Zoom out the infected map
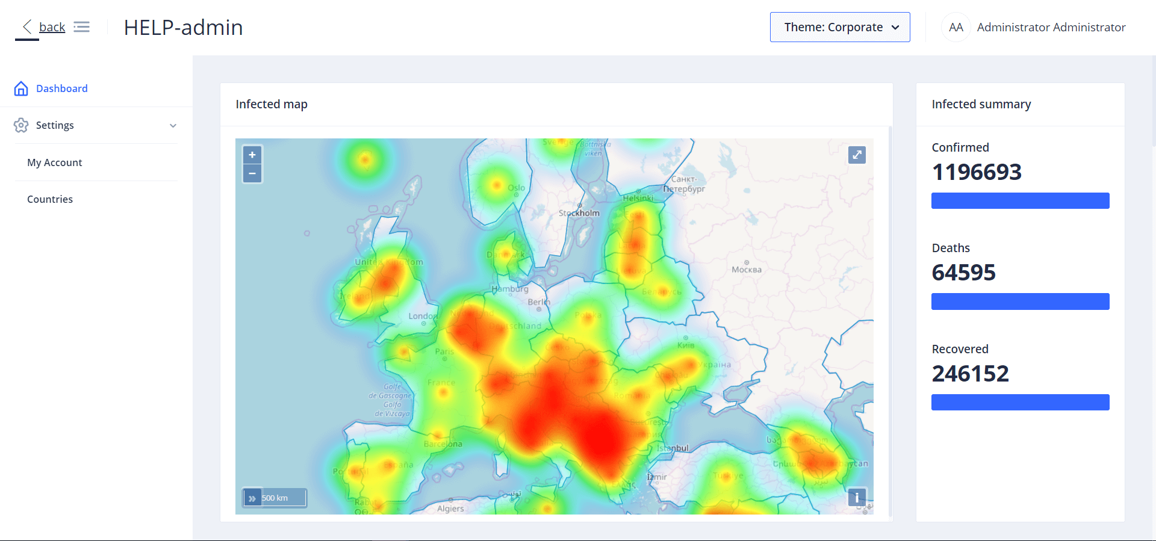Image resolution: width=1156 pixels, height=541 pixels. tap(252, 173)
